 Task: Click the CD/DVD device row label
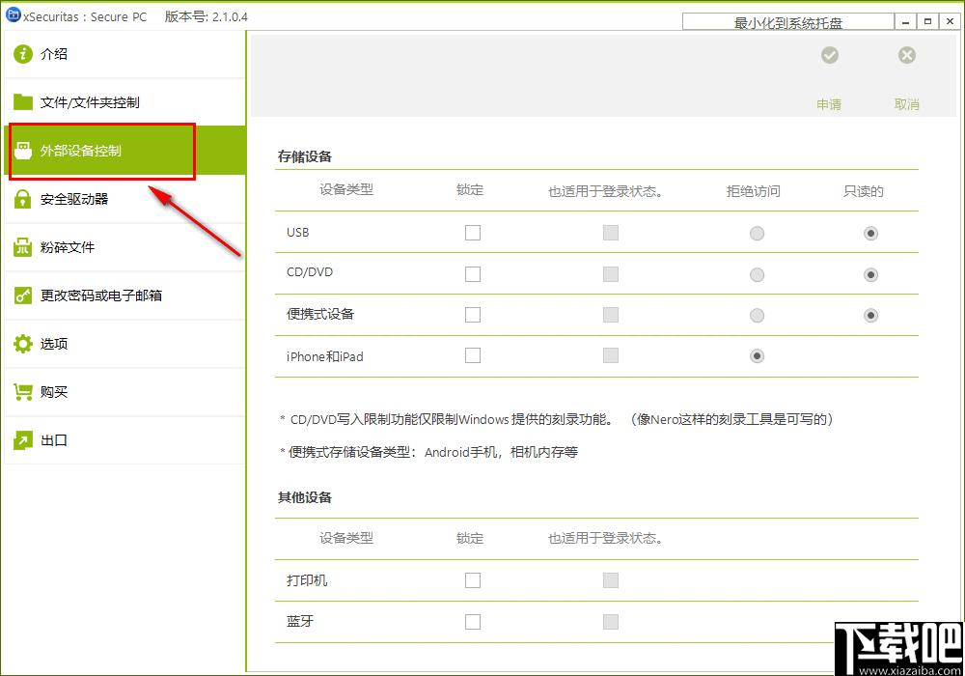click(310, 272)
